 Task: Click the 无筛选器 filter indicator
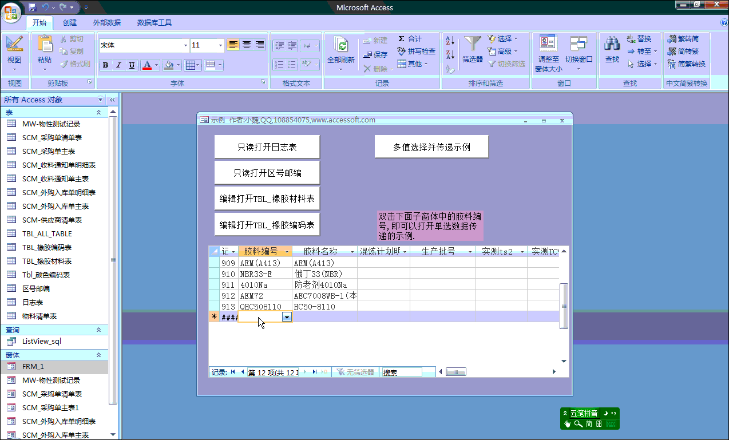tap(355, 372)
